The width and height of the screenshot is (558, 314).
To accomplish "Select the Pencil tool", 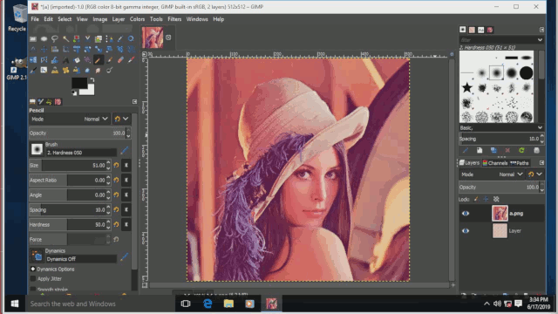I will click(99, 60).
